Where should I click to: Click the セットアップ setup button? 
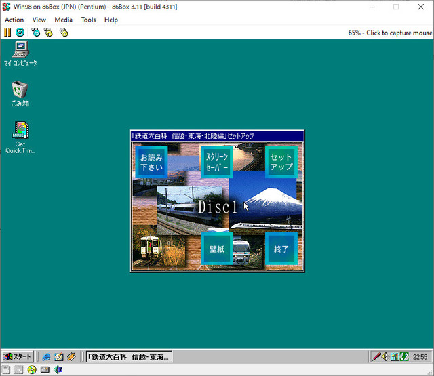point(281,162)
